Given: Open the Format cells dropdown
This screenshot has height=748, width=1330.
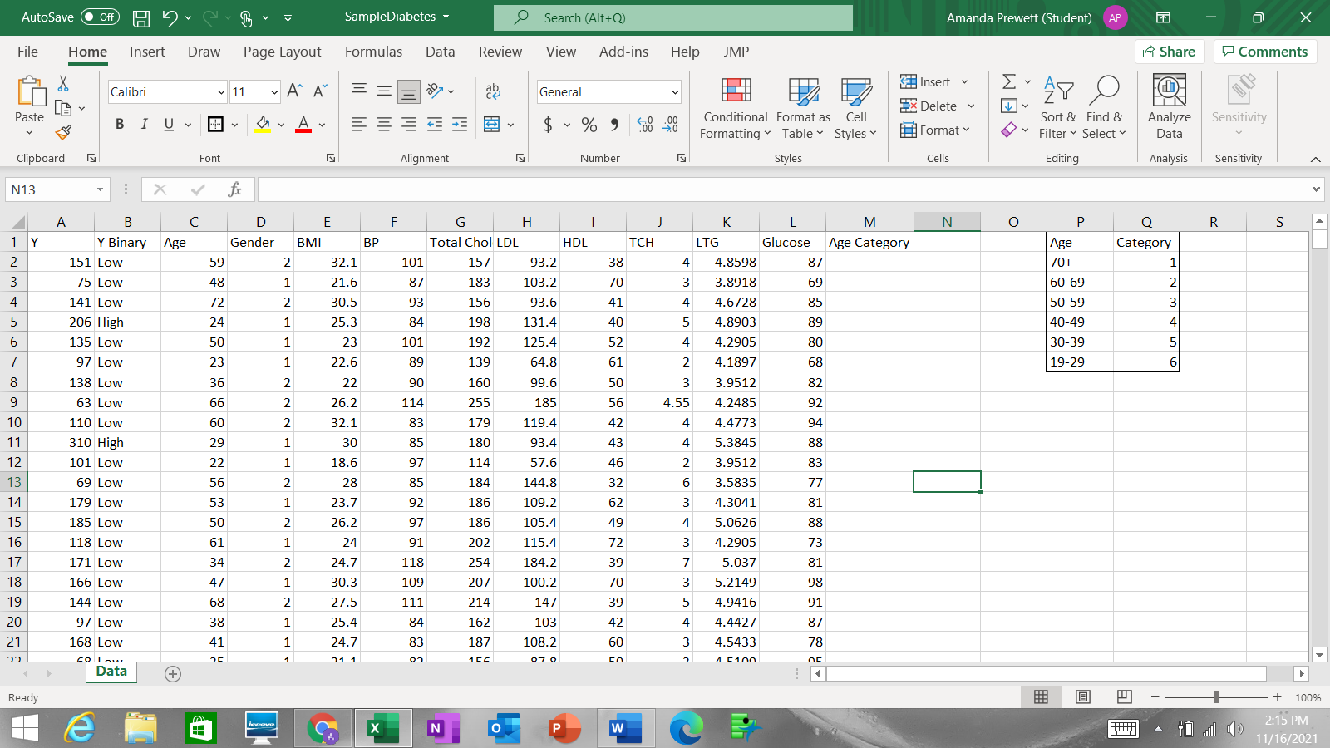Looking at the screenshot, I should 935,130.
